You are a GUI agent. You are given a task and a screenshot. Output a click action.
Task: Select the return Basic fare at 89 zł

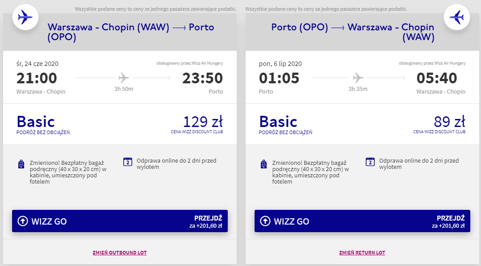click(278, 122)
